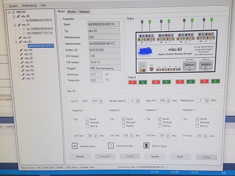Image resolution: width=235 pixels, height=176 pixels.
Task: Click the Refresh button
Action: 80,156
